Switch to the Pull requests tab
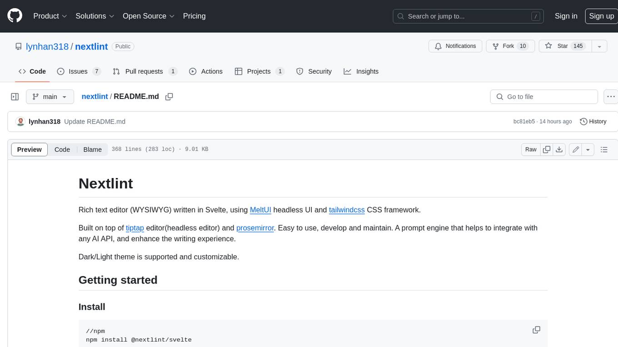 pyautogui.click(x=145, y=71)
